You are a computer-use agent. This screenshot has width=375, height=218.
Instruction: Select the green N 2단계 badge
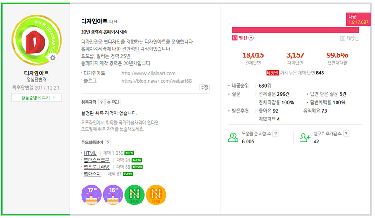135,195
